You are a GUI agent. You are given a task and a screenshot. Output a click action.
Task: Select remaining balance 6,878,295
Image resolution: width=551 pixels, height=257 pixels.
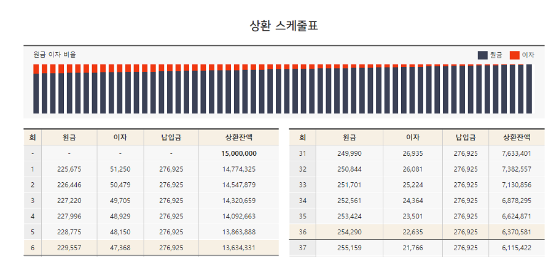pyautogui.click(x=517, y=201)
